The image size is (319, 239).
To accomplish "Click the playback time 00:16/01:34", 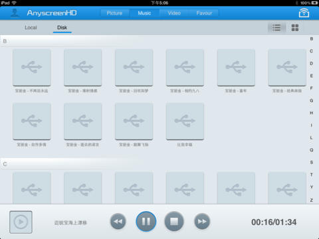I will (x=274, y=222).
